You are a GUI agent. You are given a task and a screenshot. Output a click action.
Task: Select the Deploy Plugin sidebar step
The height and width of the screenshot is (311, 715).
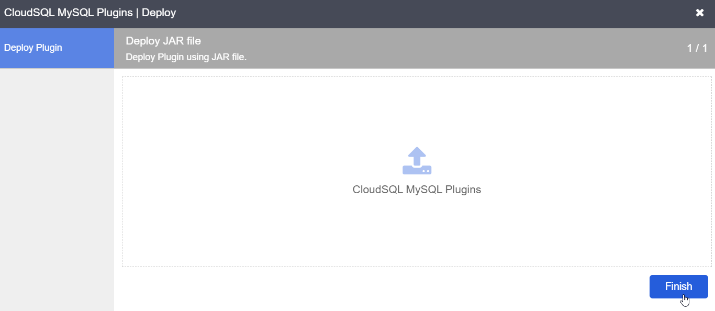pos(57,48)
